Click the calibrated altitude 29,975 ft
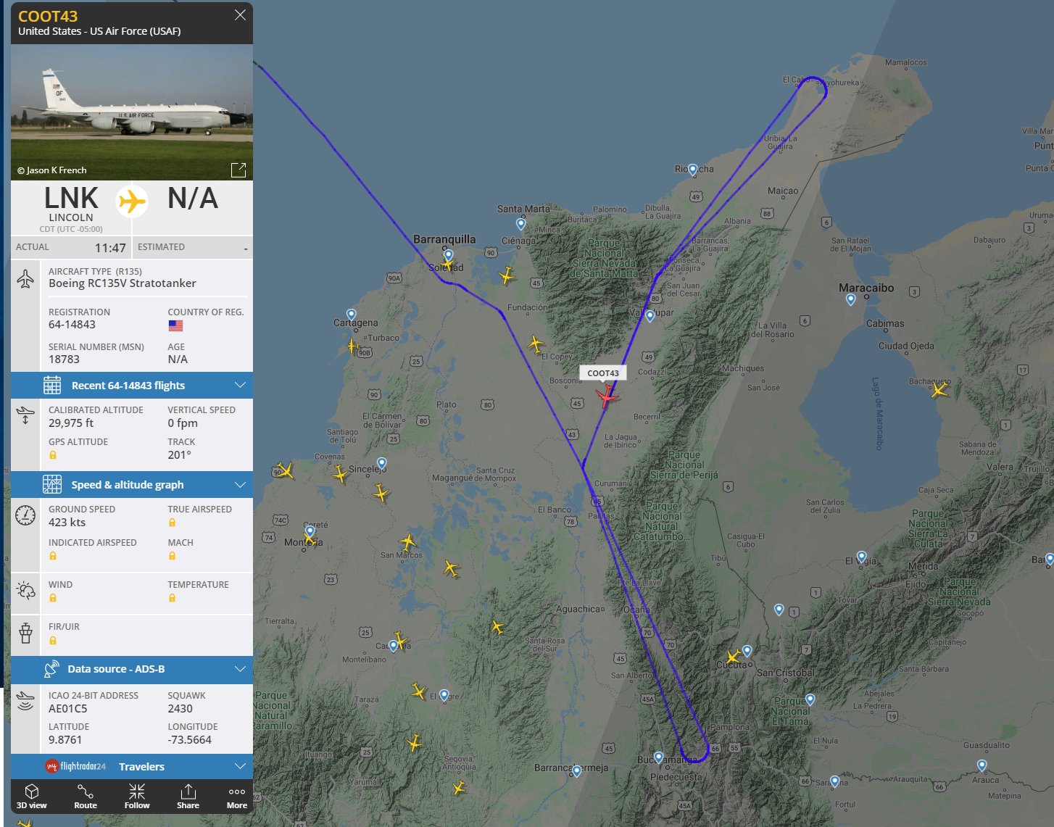The width and height of the screenshot is (1054, 827). [71, 423]
